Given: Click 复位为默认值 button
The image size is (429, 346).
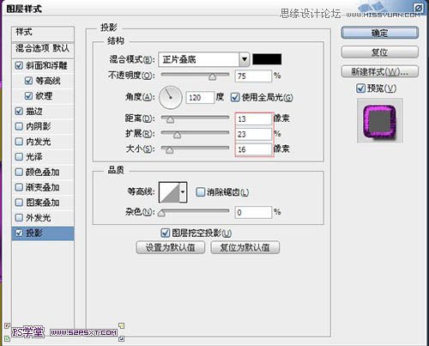Looking at the screenshot, I should tap(245, 247).
